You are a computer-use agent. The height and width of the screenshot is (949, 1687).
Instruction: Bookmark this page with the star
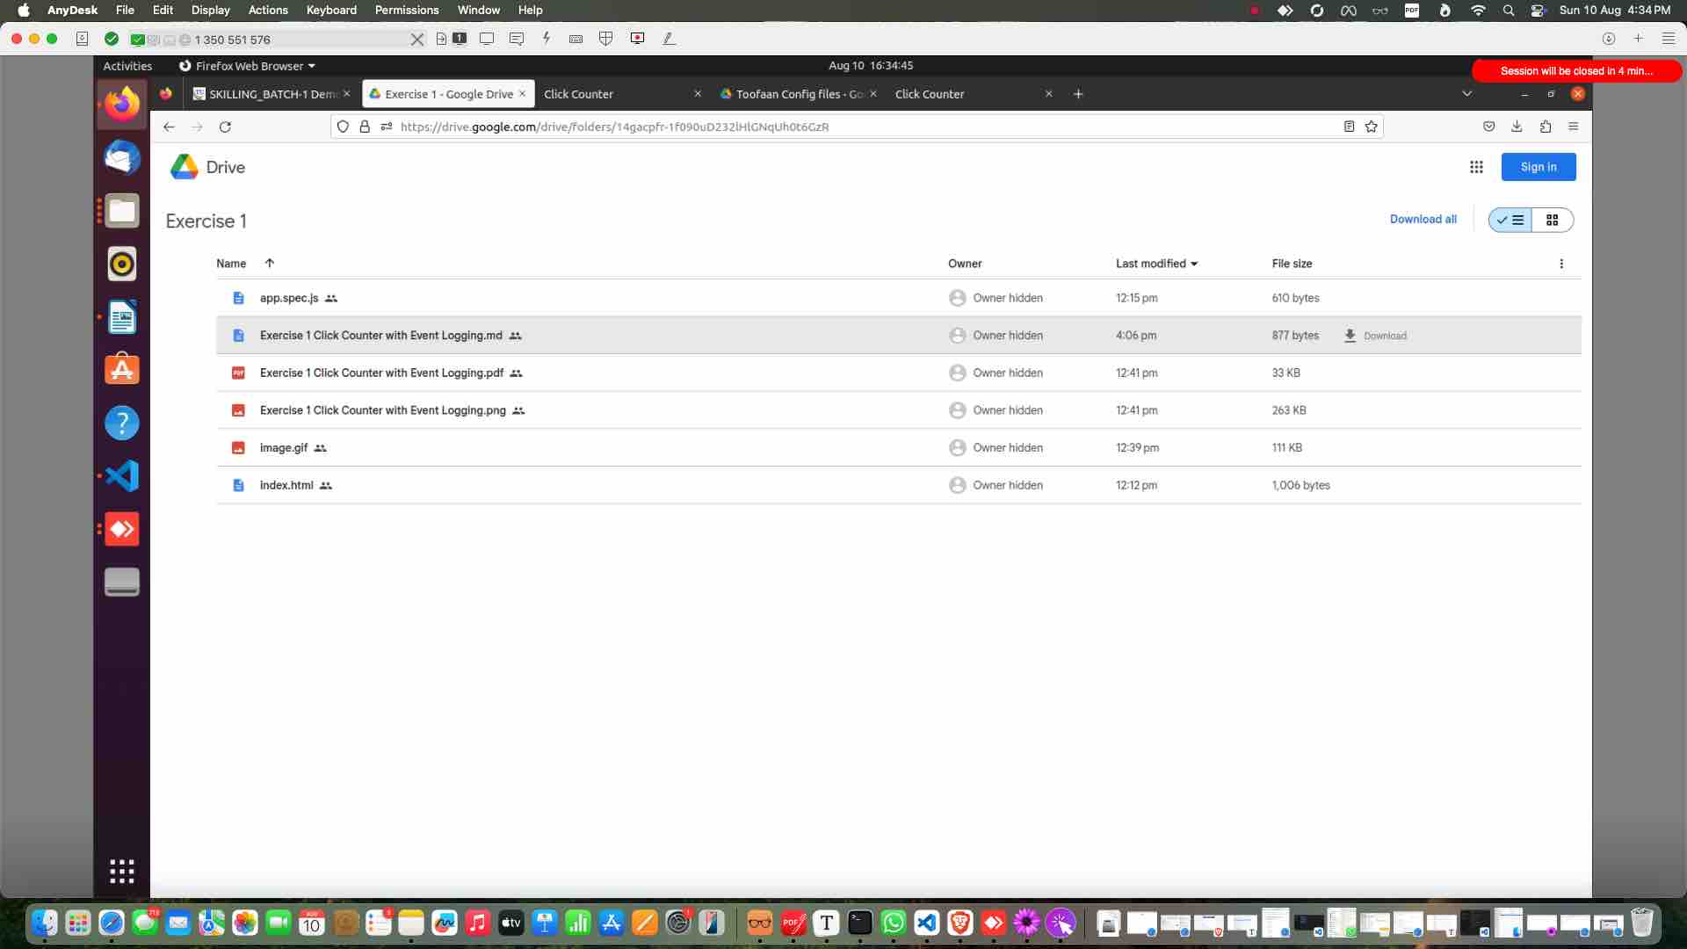pyautogui.click(x=1371, y=127)
